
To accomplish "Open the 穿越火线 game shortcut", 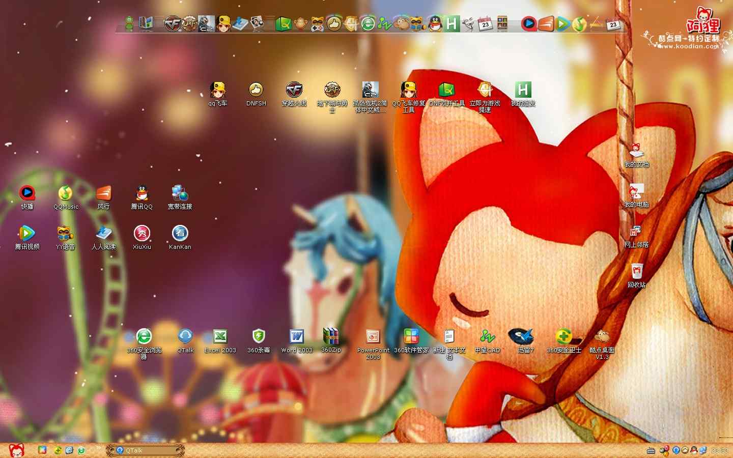I will click(x=294, y=94).
